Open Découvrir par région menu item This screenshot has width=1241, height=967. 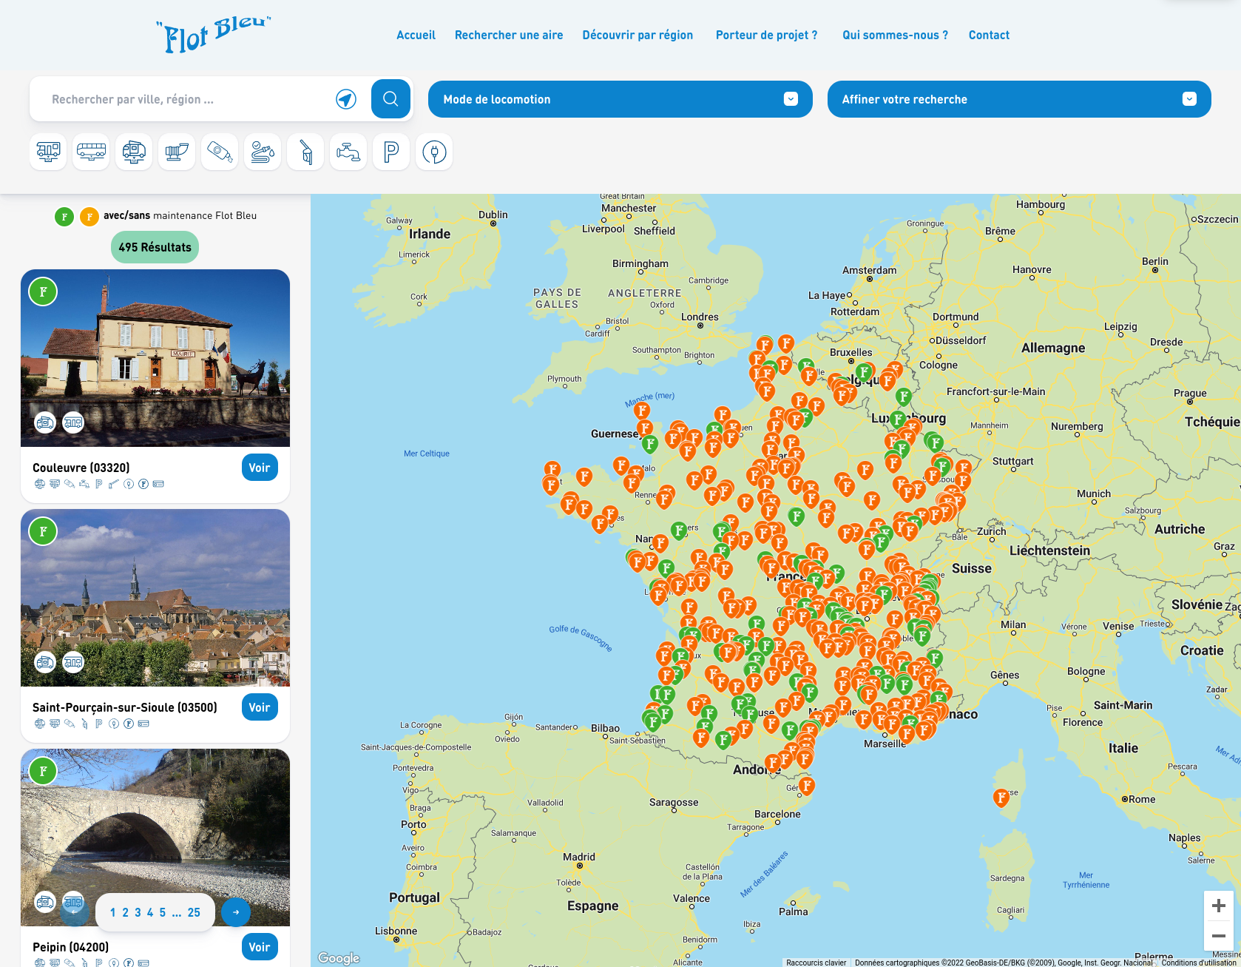point(638,35)
